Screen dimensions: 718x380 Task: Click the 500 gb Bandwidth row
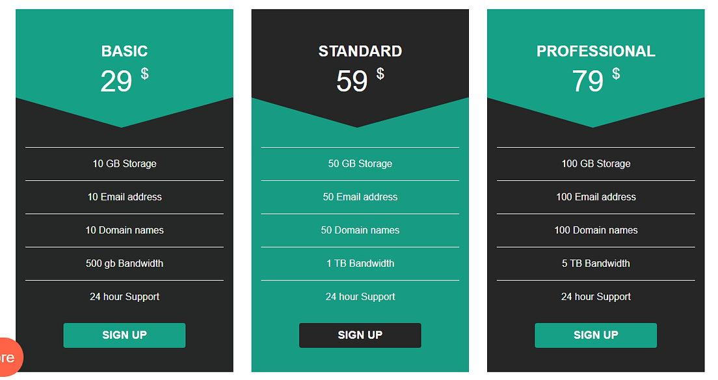click(124, 263)
